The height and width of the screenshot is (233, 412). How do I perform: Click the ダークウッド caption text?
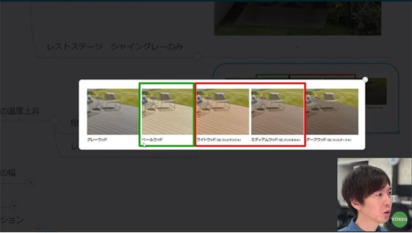(317, 139)
